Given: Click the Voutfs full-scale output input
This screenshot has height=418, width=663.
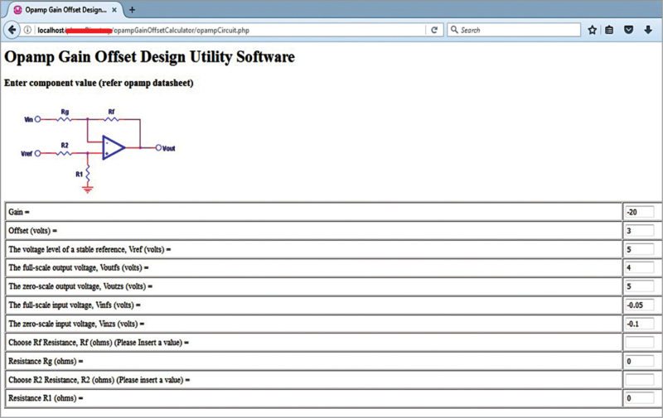Looking at the screenshot, I should click(639, 267).
